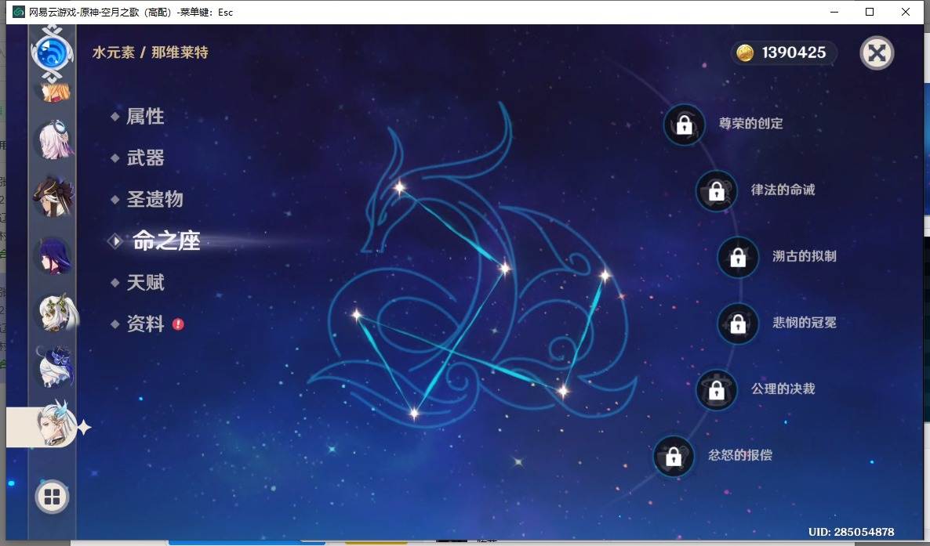Viewport: 930px width, 546px height.
Task: Click the 尊荣的创定 constellation label
Action: click(751, 123)
